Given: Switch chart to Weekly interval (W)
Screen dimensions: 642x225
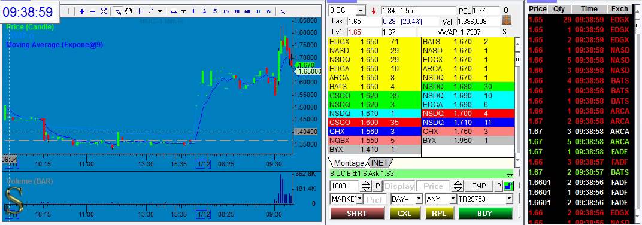Looking at the screenshot, I should [x=268, y=11].
